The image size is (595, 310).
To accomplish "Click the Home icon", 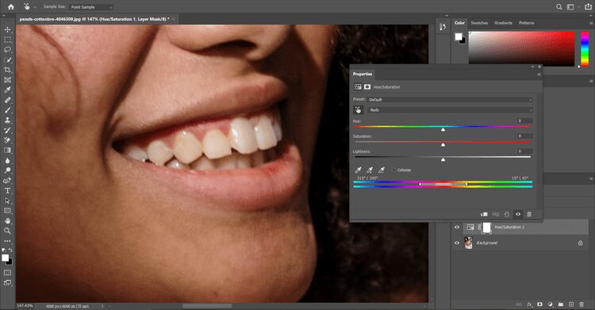I will [10, 7].
